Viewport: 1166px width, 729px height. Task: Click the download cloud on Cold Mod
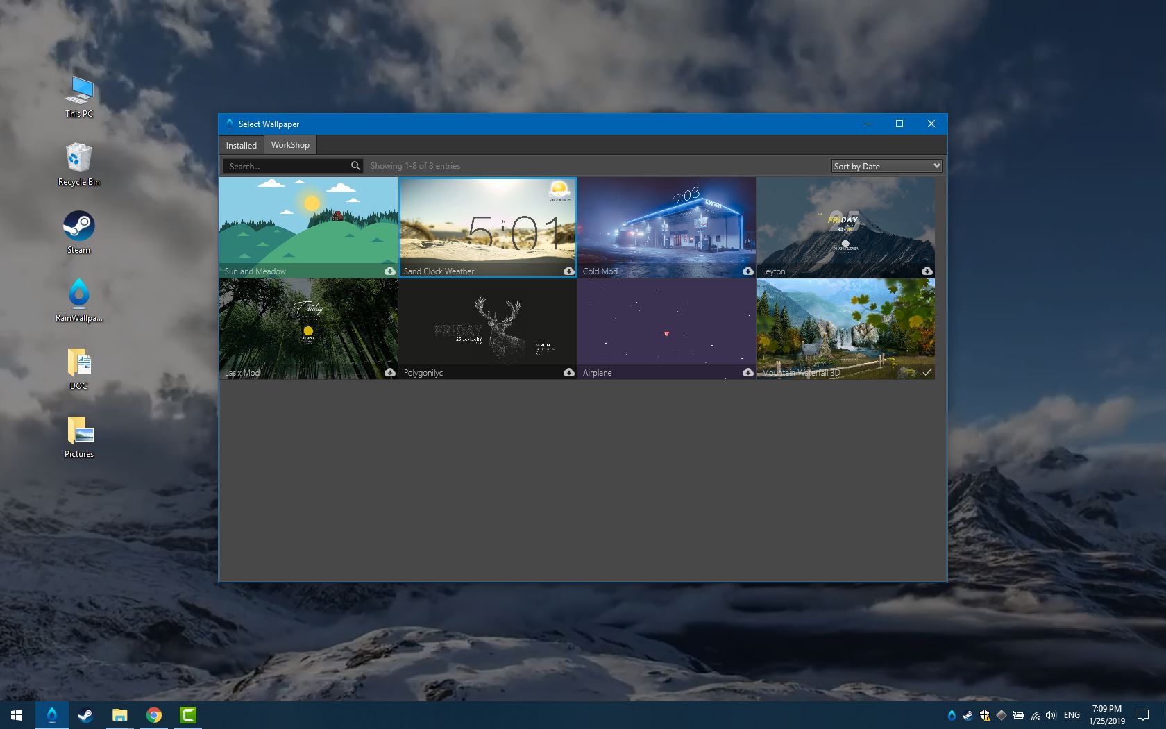(747, 271)
